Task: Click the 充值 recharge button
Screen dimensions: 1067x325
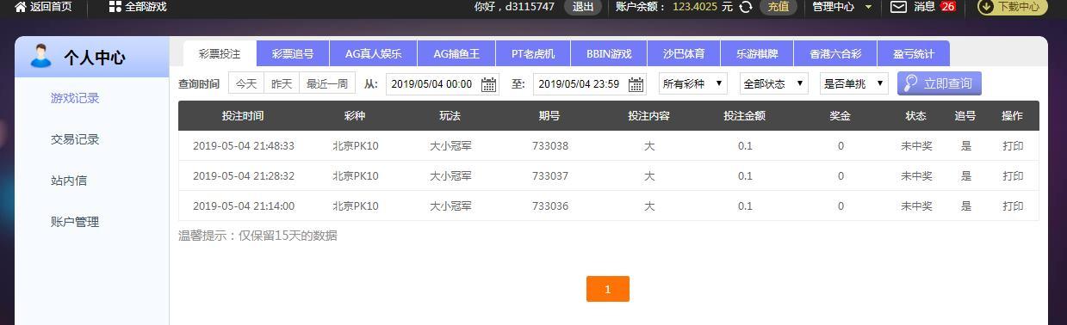Action: (779, 7)
